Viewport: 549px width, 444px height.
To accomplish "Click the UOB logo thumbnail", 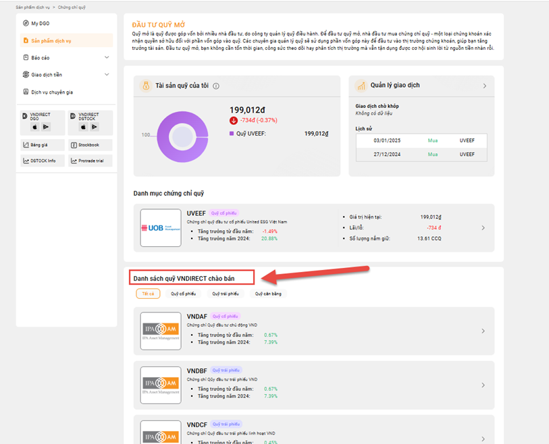I will [x=161, y=228].
